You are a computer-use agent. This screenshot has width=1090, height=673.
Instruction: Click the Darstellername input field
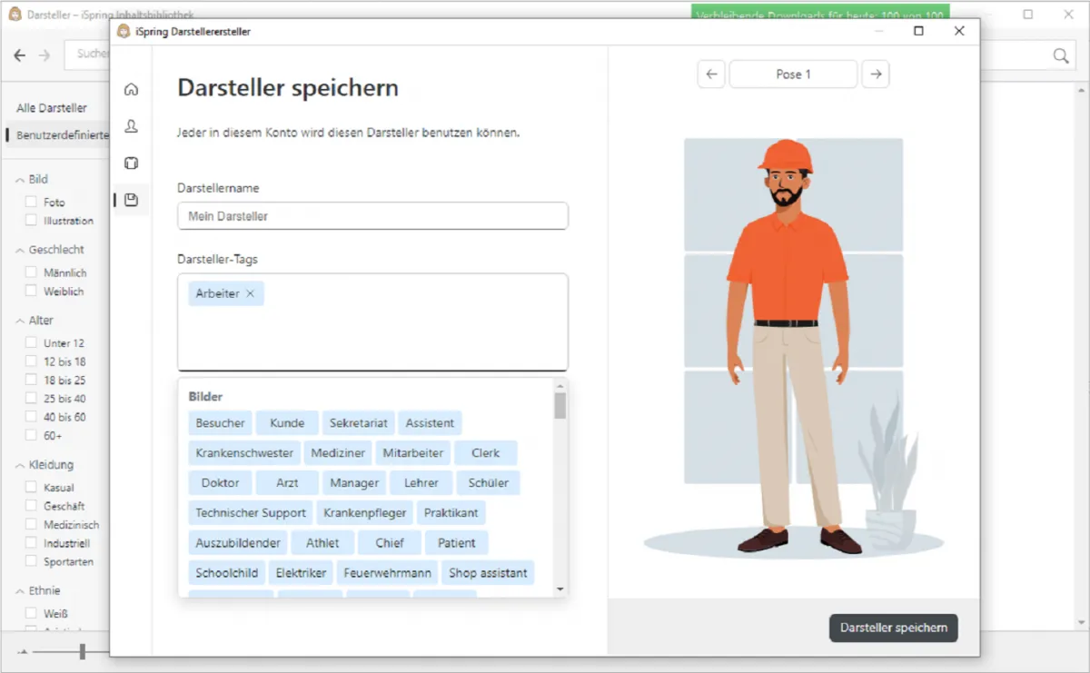point(372,216)
